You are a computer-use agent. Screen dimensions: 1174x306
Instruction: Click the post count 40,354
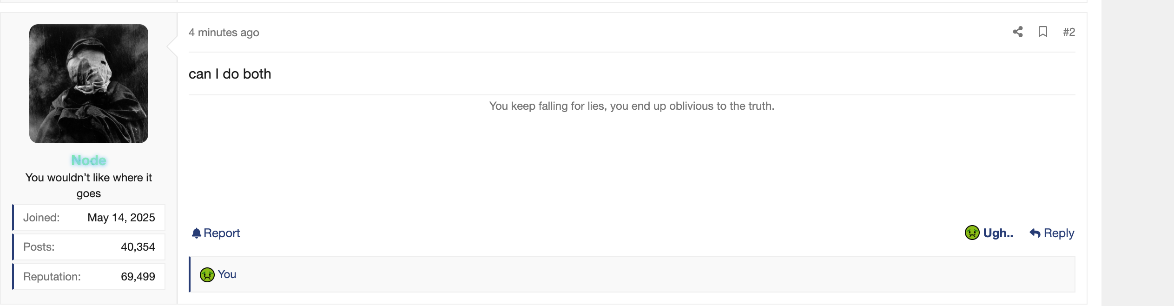(x=138, y=247)
